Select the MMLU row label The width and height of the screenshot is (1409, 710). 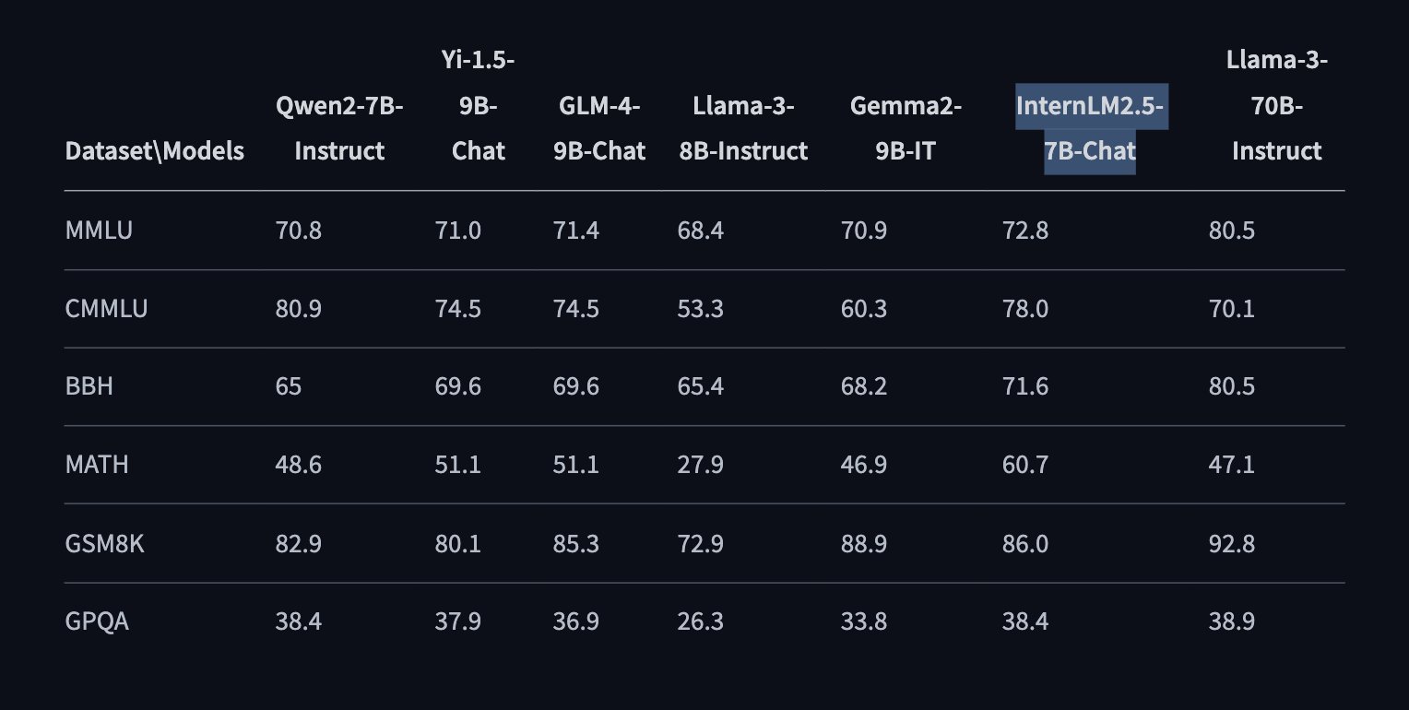click(x=99, y=231)
